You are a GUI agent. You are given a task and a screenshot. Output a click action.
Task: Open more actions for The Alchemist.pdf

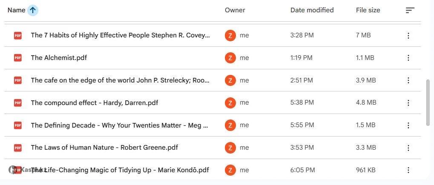click(408, 58)
